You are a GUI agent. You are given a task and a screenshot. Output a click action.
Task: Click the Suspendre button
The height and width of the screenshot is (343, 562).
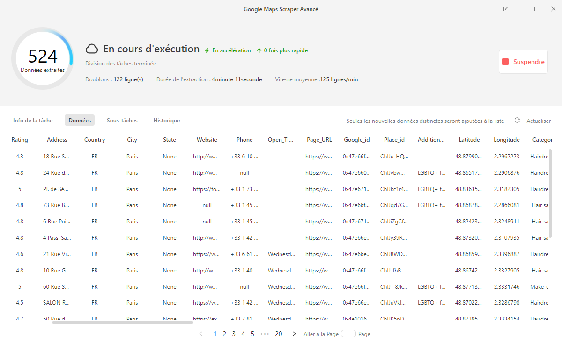[x=523, y=61]
